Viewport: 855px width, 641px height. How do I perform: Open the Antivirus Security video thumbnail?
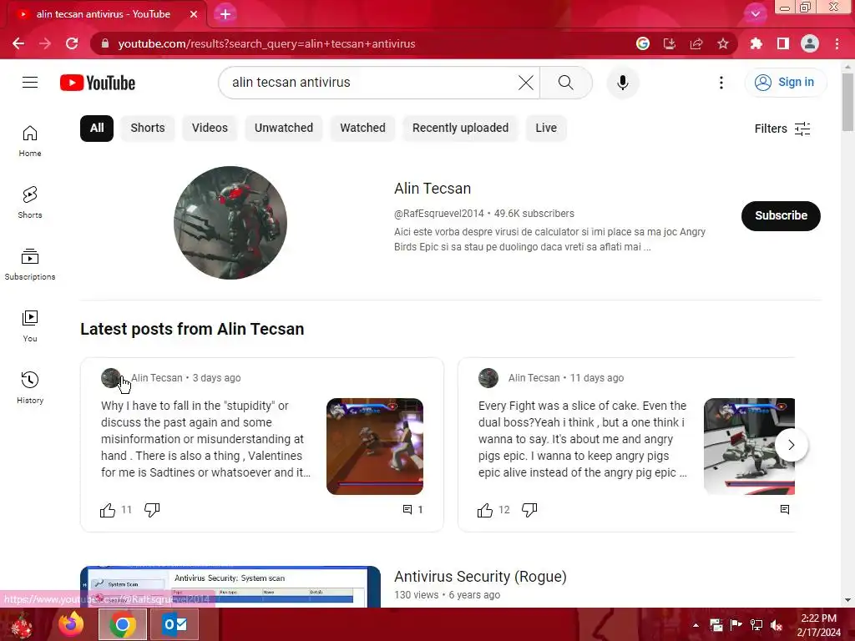[x=230, y=587]
